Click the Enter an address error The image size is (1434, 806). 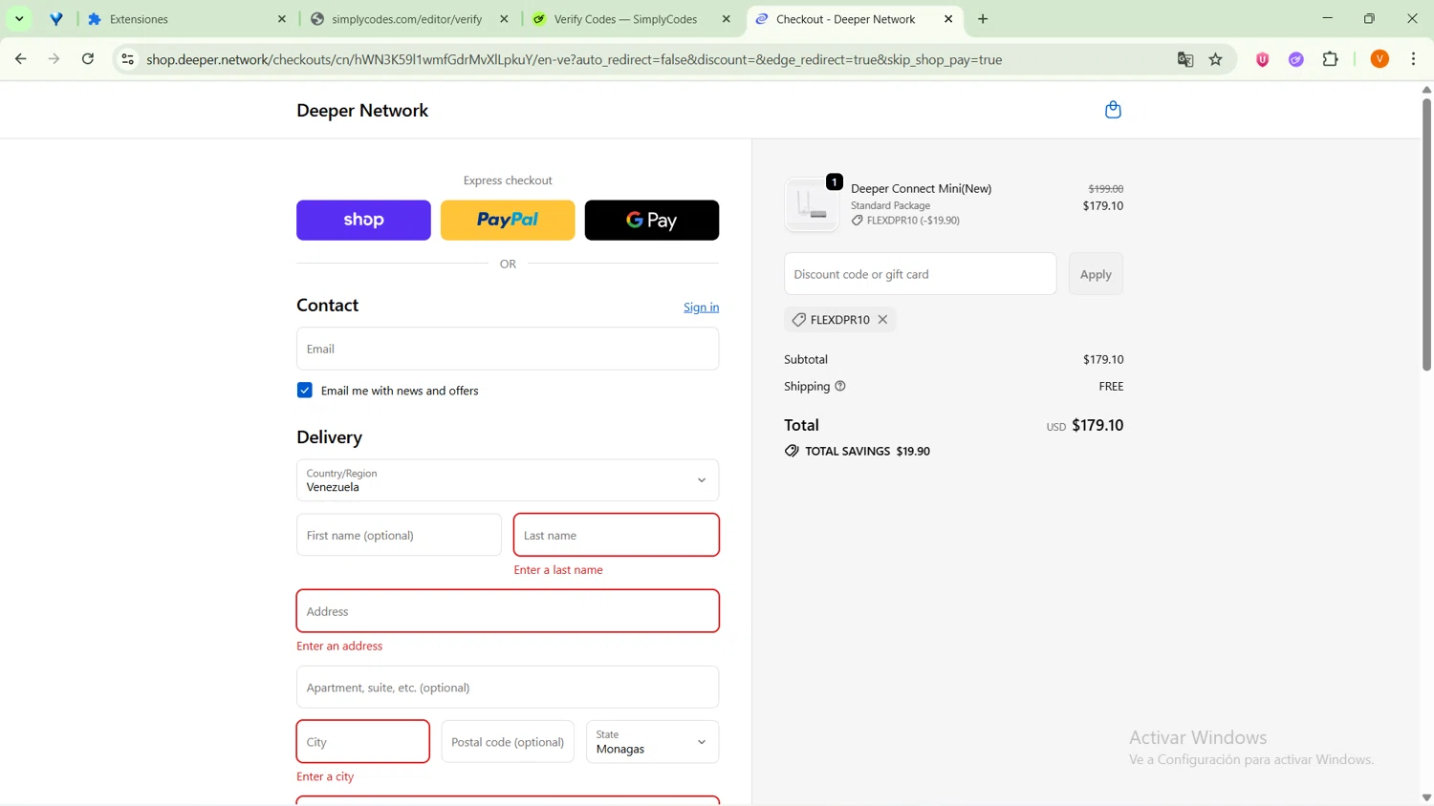pyautogui.click(x=339, y=647)
